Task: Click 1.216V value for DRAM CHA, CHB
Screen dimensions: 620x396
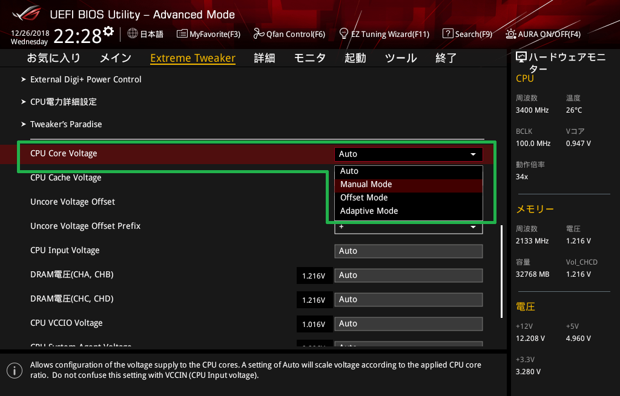Action: [314, 276]
